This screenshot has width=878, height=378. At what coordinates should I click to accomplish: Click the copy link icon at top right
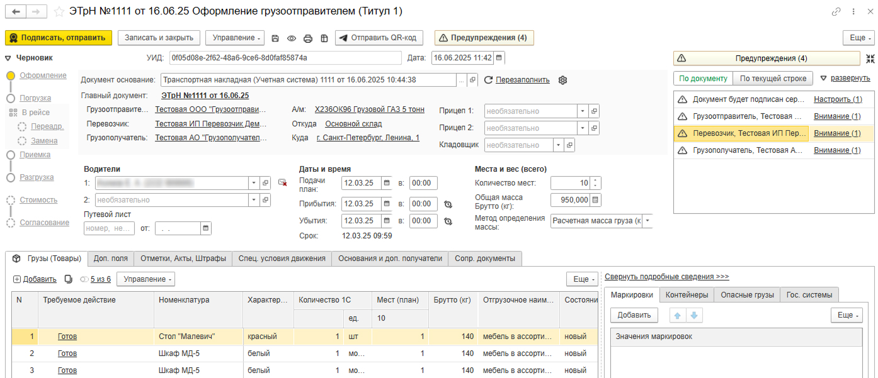(x=836, y=12)
